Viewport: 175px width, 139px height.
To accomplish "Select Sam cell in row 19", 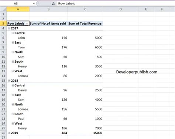I will point(18,100).
